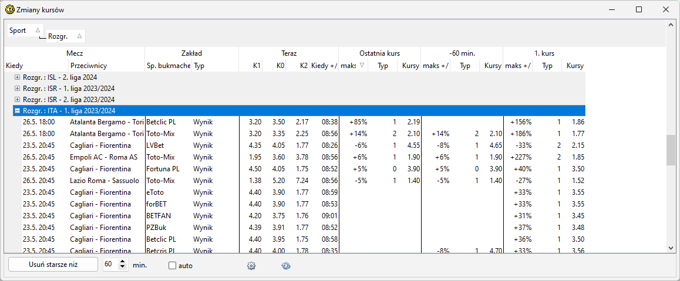The height and width of the screenshot is (281, 680).
Task: Click the blue refresh arrows icon
Action: tap(286, 266)
